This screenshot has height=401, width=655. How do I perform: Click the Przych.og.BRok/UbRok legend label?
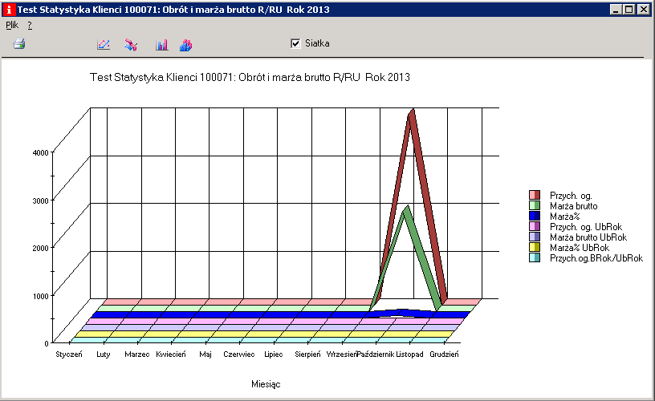point(596,258)
